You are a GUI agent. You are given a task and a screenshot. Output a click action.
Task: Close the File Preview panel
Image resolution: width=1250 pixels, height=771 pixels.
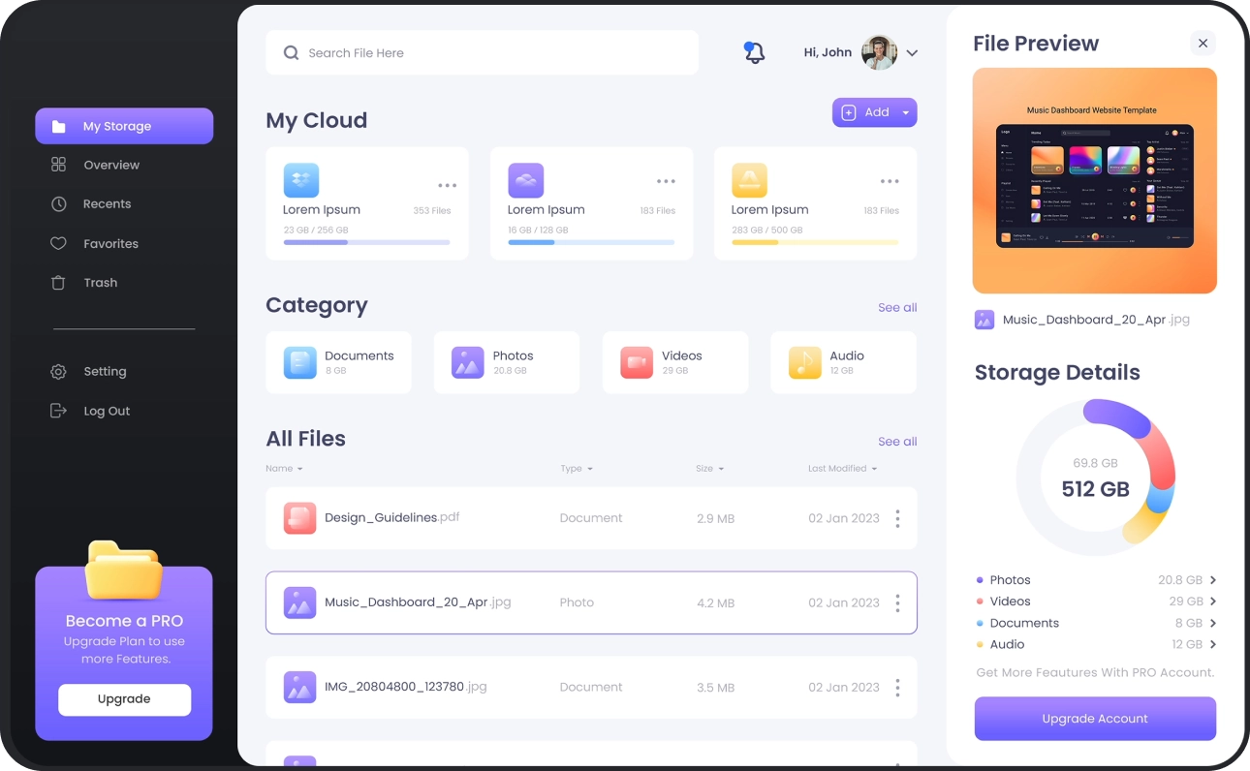[1203, 44]
